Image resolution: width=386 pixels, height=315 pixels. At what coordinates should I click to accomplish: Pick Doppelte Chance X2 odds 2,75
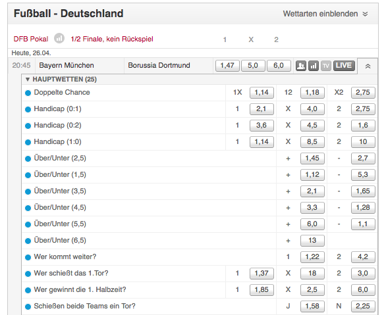coord(363,93)
